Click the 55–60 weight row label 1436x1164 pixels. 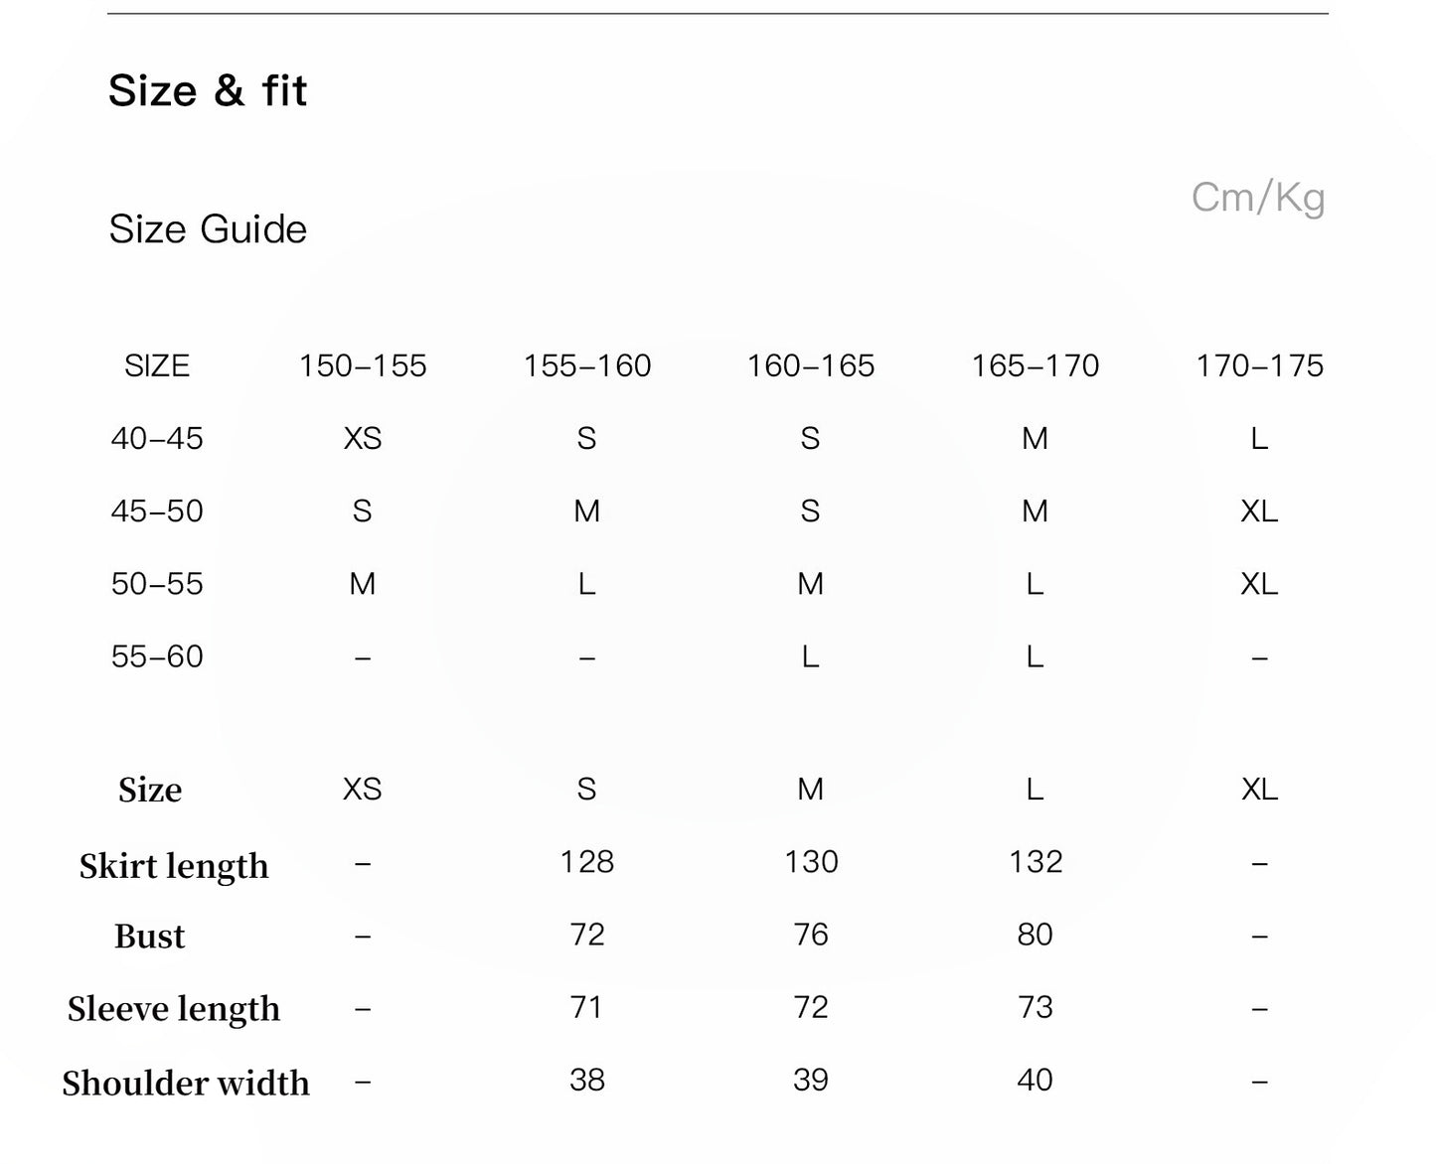click(157, 656)
